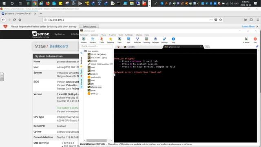Image resolution: width=261 pixels, height=147 pixels.
Task: Click the Quick connect input field
Action: (x=96, y=46)
